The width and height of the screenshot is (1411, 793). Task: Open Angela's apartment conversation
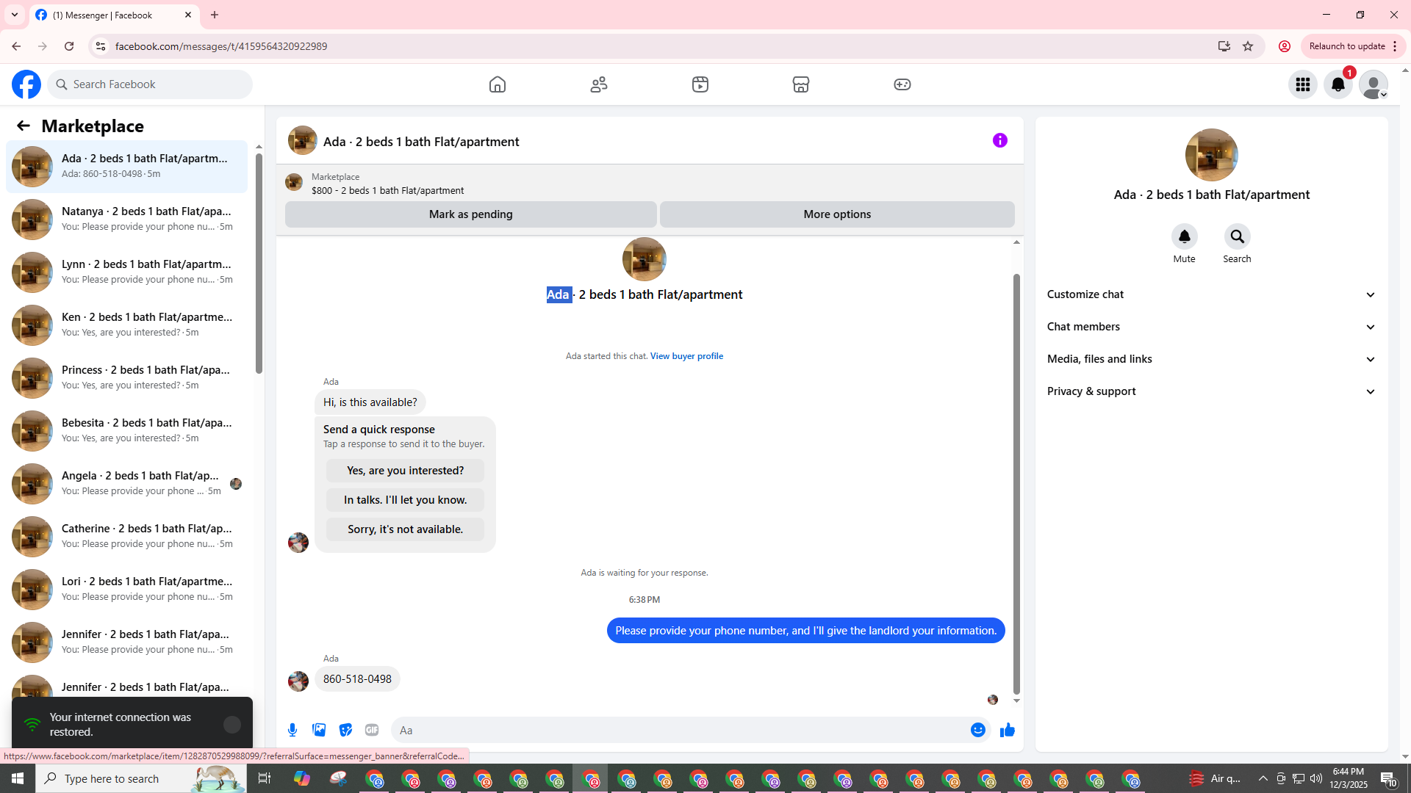[x=126, y=484]
